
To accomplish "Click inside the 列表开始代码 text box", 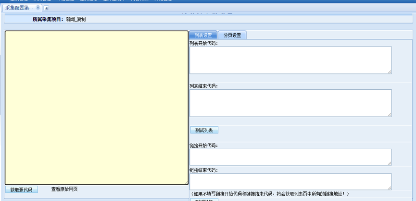I will tap(290, 60).
